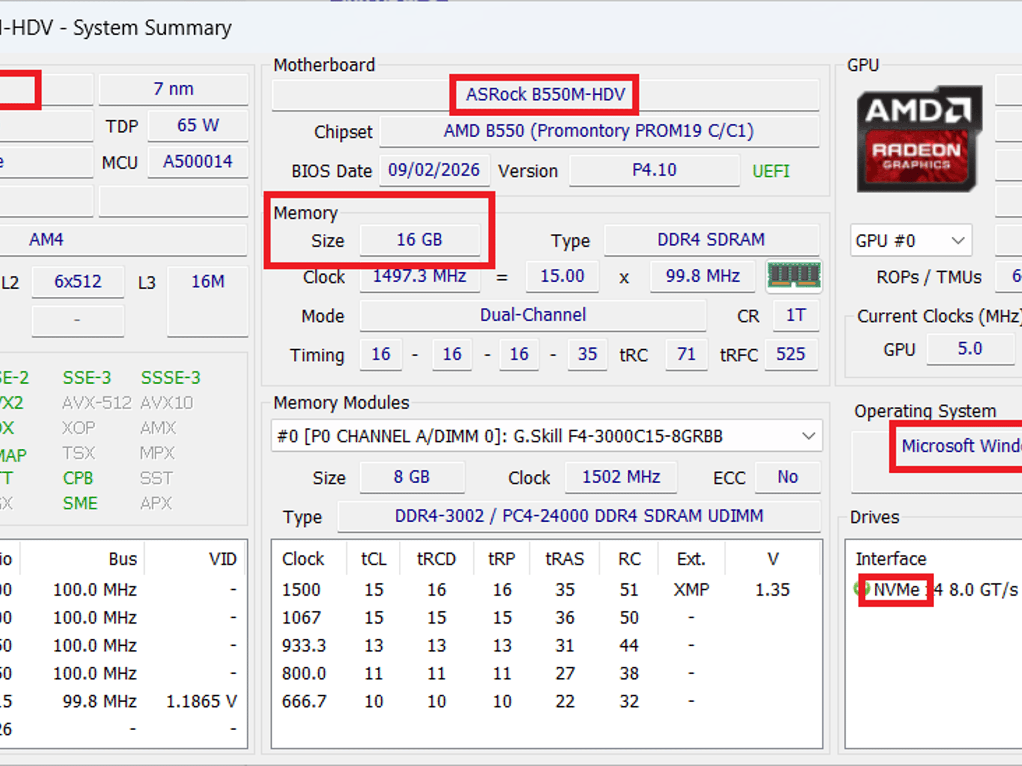
Task: Select the 666.7 clock timing row
Action: click(x=546, y=701)
